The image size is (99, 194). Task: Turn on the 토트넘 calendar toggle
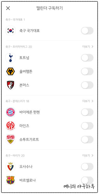coord(87,58)
